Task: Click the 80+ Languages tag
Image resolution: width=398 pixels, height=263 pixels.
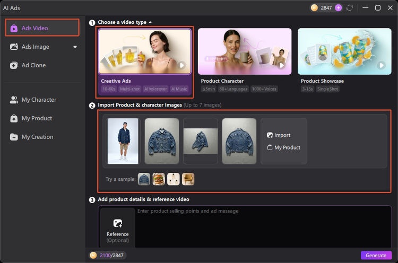Action: coord(233,89)
